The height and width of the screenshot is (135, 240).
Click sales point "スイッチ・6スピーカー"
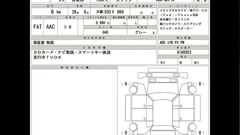click(176, 28)
